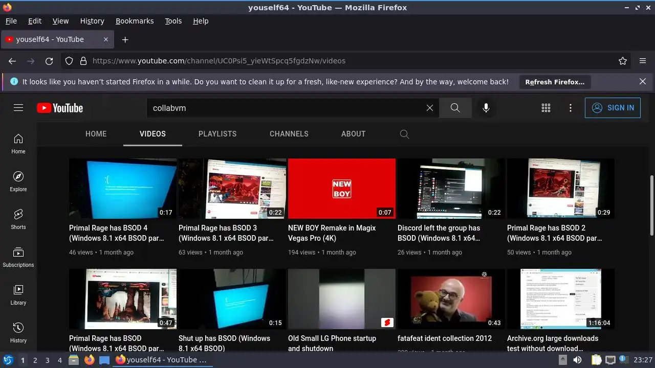Open Subscriptions in YouTube sidebar
The height and width of the screenshot is (368, 655).
click(18, 257)
